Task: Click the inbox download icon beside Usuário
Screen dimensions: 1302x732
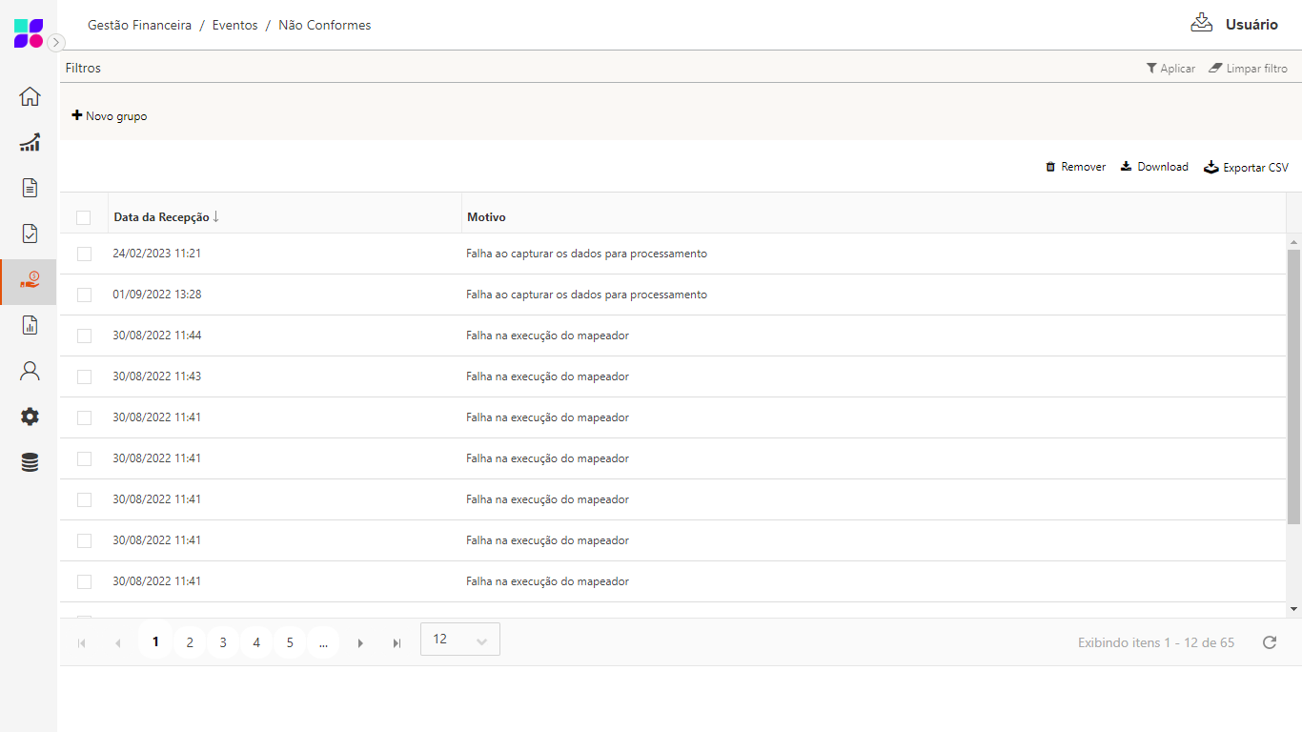Action: 1201,24
